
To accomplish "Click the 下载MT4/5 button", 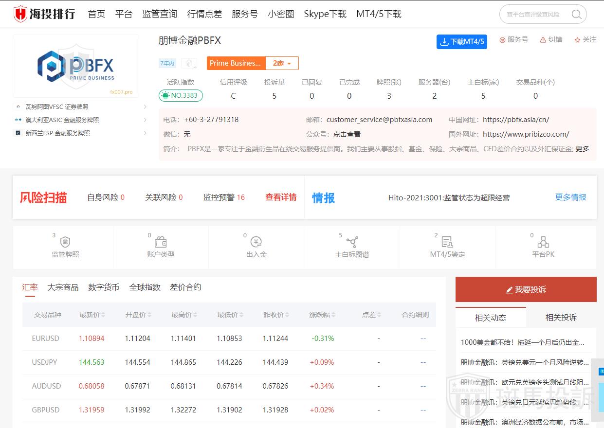I will [x=461, y=42].
